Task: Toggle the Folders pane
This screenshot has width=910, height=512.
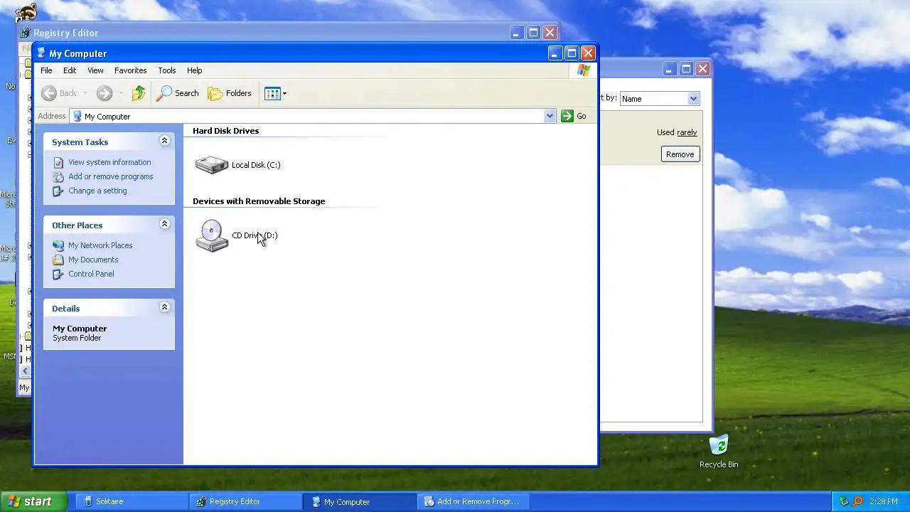Action: 230,93
